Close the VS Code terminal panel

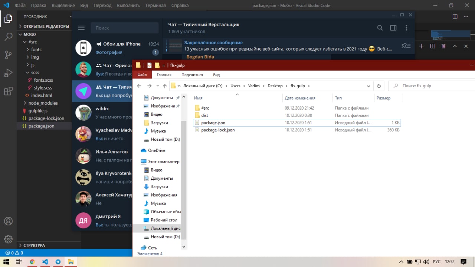coord(466,46)
